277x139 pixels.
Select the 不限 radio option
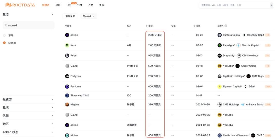(x=4, y=36)
